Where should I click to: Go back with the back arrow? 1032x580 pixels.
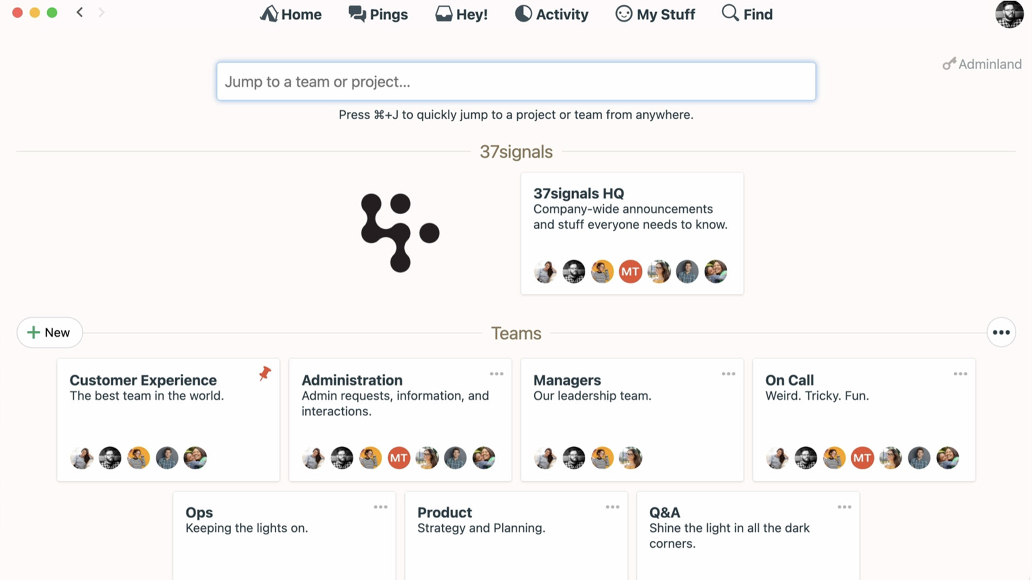click(x=80, y=12)
